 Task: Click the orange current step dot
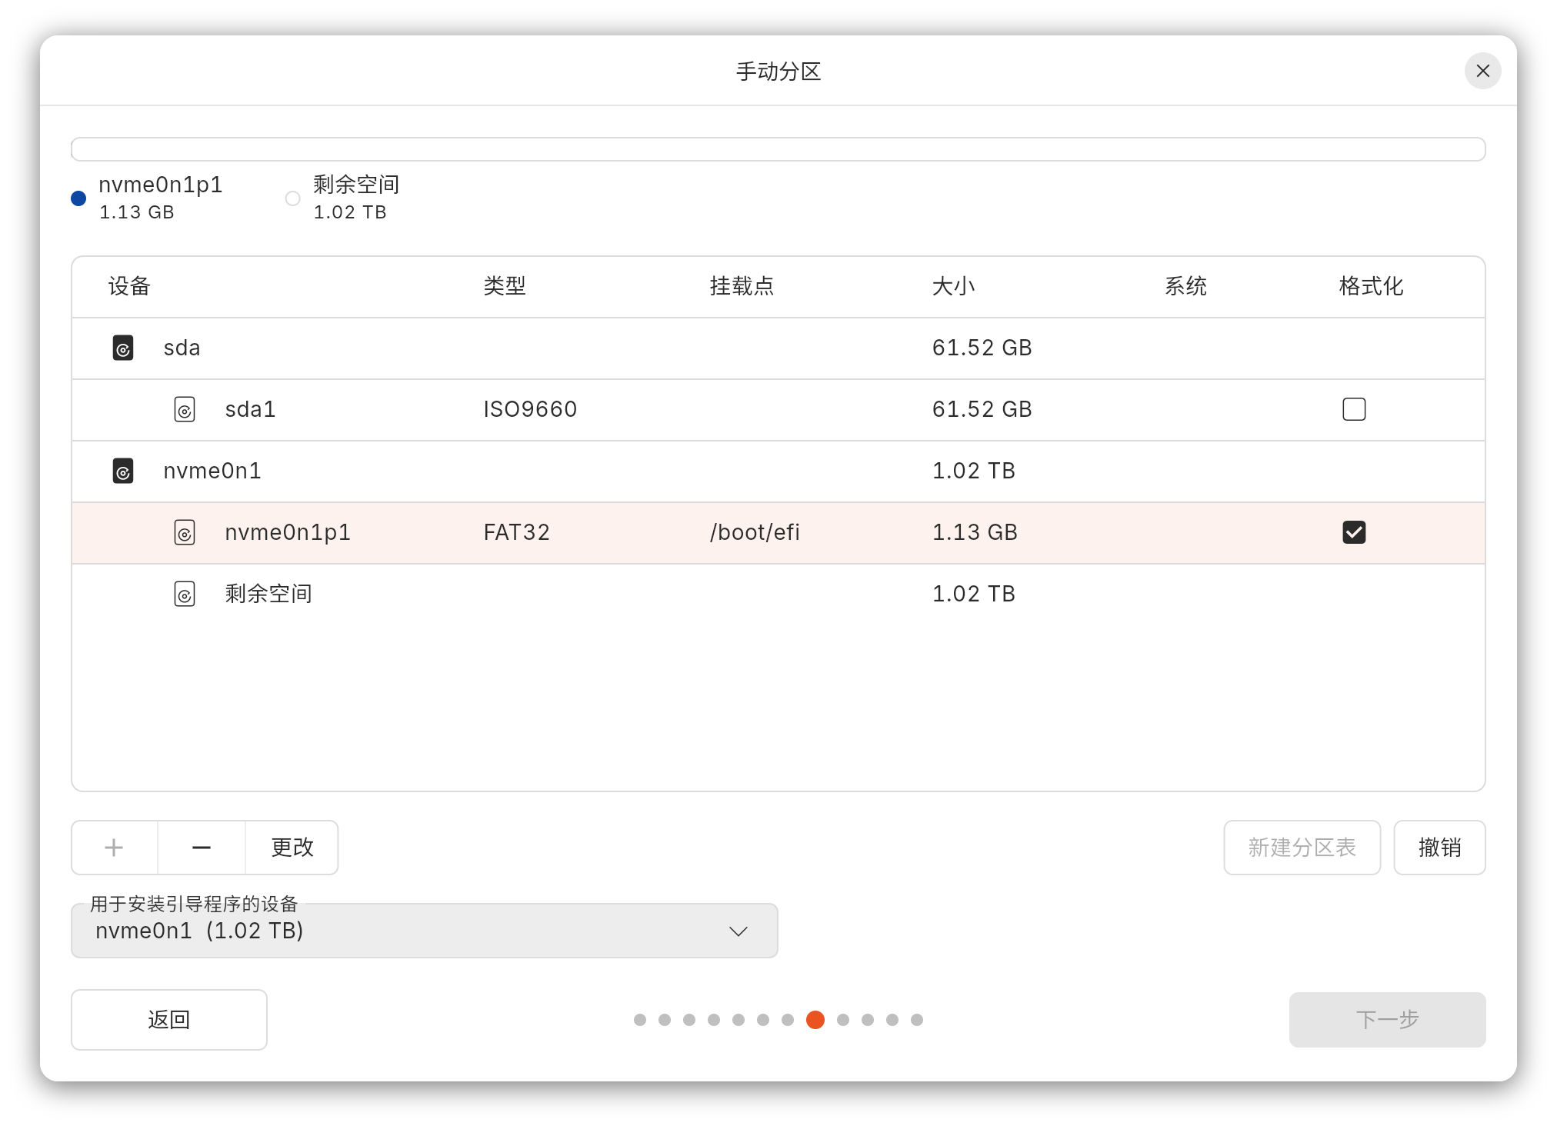(x=815, y=1020)
